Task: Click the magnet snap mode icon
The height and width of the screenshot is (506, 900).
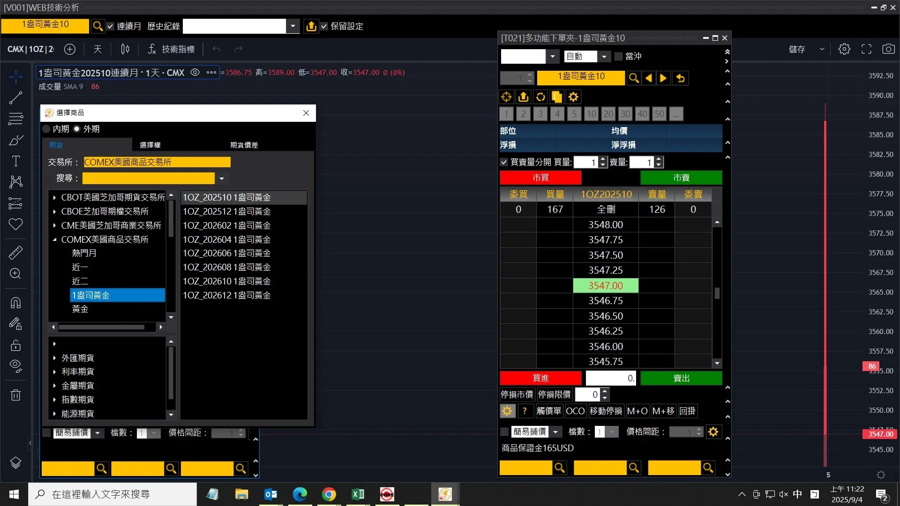Action: point(15,303)
